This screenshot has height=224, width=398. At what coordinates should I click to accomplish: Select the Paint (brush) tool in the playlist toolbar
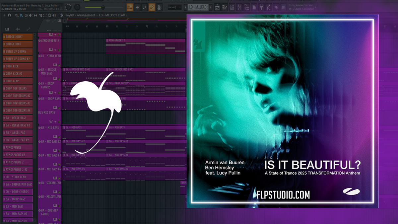point(22,15)
